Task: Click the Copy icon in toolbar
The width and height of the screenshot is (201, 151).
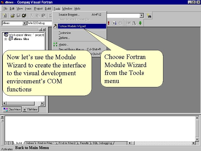Action: coord(38,16)
